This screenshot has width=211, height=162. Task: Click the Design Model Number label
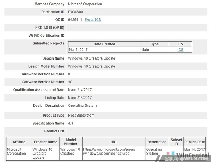tap(46, 66)
